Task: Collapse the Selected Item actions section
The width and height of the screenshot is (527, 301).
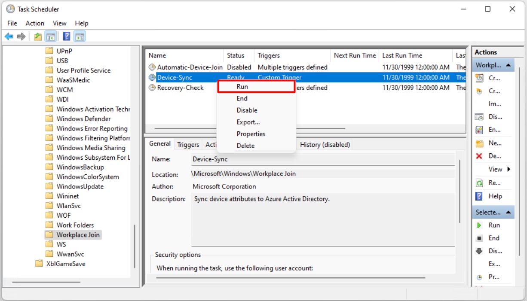Action: click(x=509, y=212)
